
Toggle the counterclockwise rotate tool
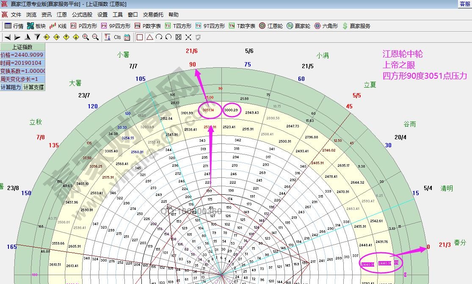pos(168,37)
